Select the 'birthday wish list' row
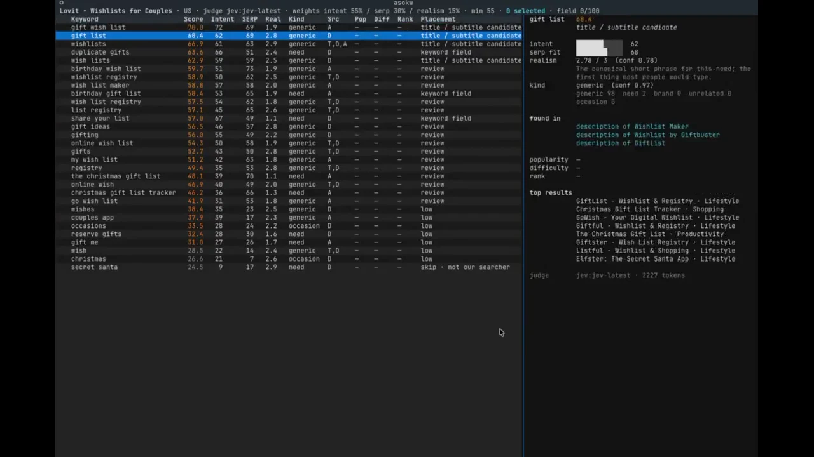Viewport: 814px width, 457px height. point(289,69)
